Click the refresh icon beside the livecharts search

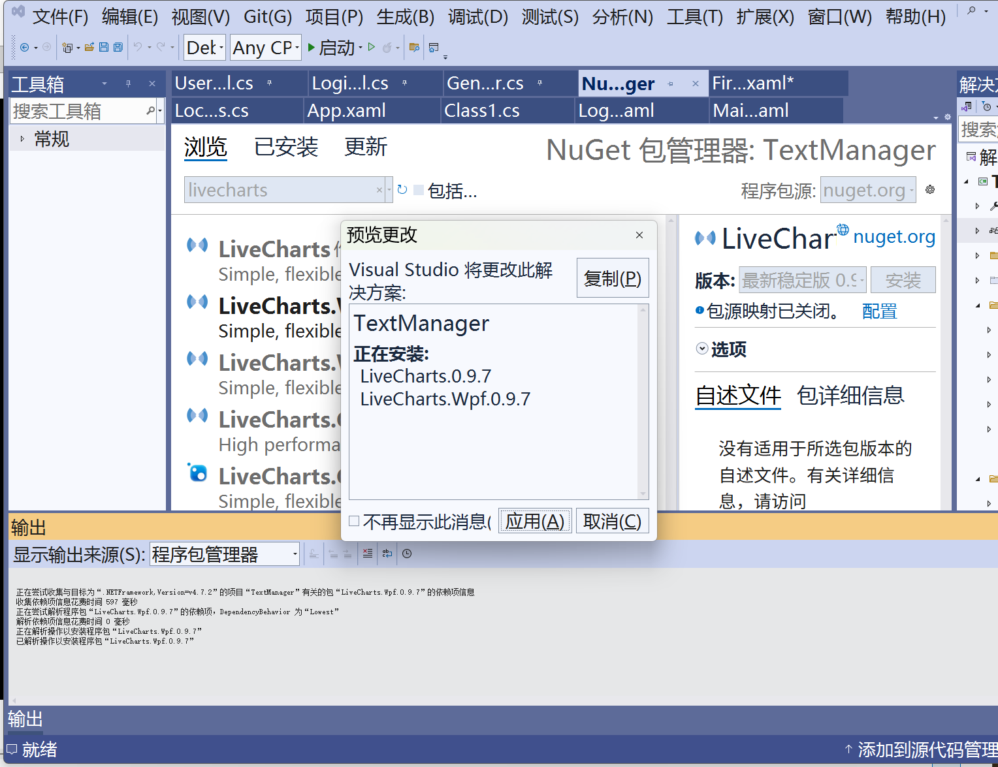click(x=402, y=190)
